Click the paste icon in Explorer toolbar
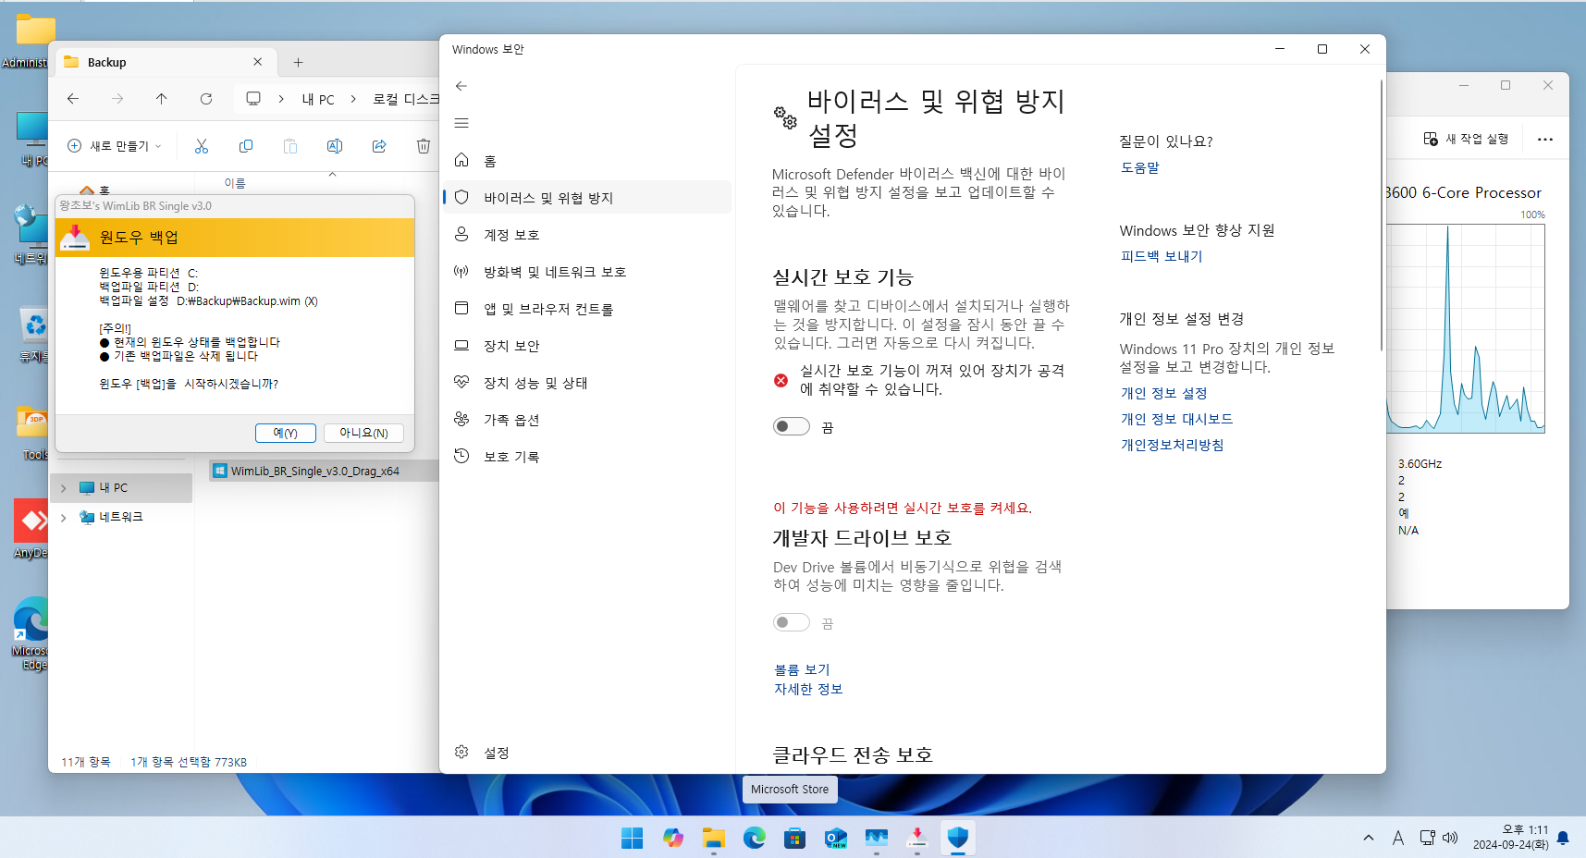This screenshot has width=1586, height=858. pos(290,146)
